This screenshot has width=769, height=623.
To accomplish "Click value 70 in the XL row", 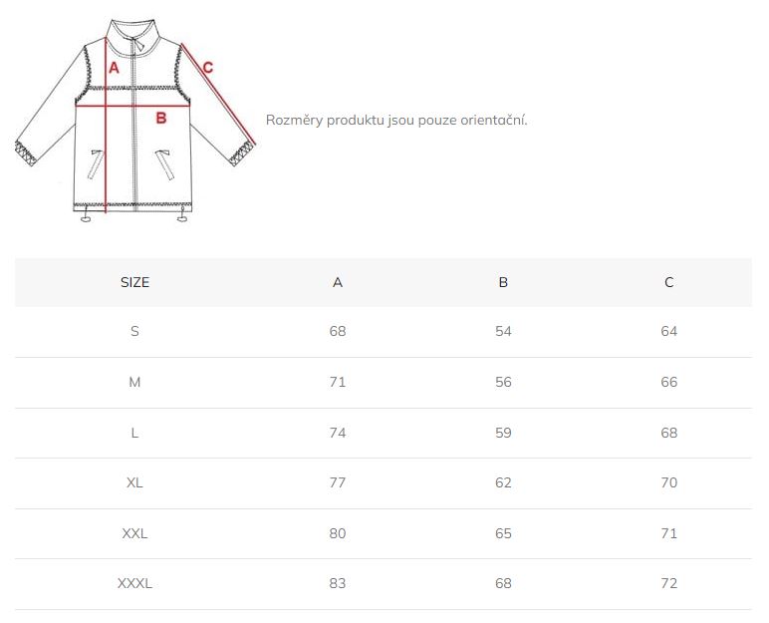I will coord(669,483).
